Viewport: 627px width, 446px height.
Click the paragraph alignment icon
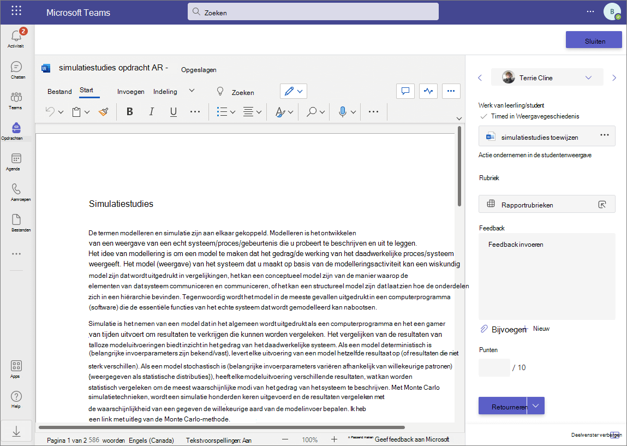[x=248, y=112]
